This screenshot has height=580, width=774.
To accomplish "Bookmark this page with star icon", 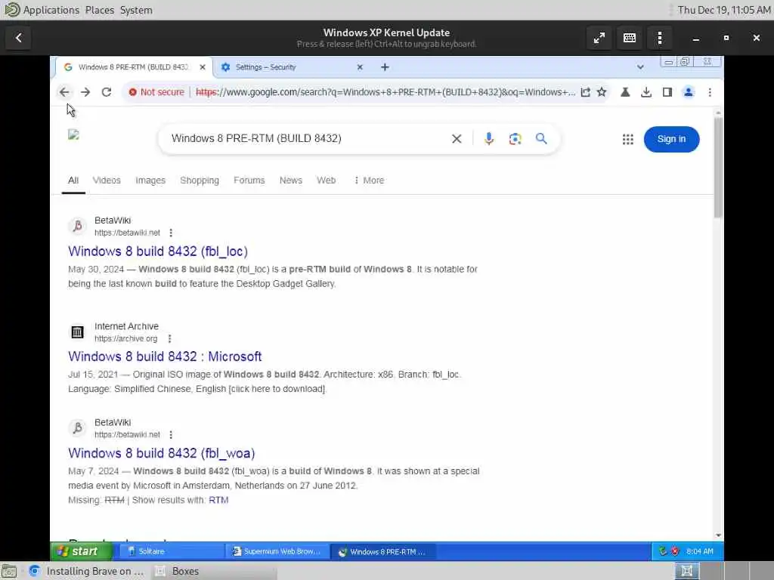I will click(602, 92).
